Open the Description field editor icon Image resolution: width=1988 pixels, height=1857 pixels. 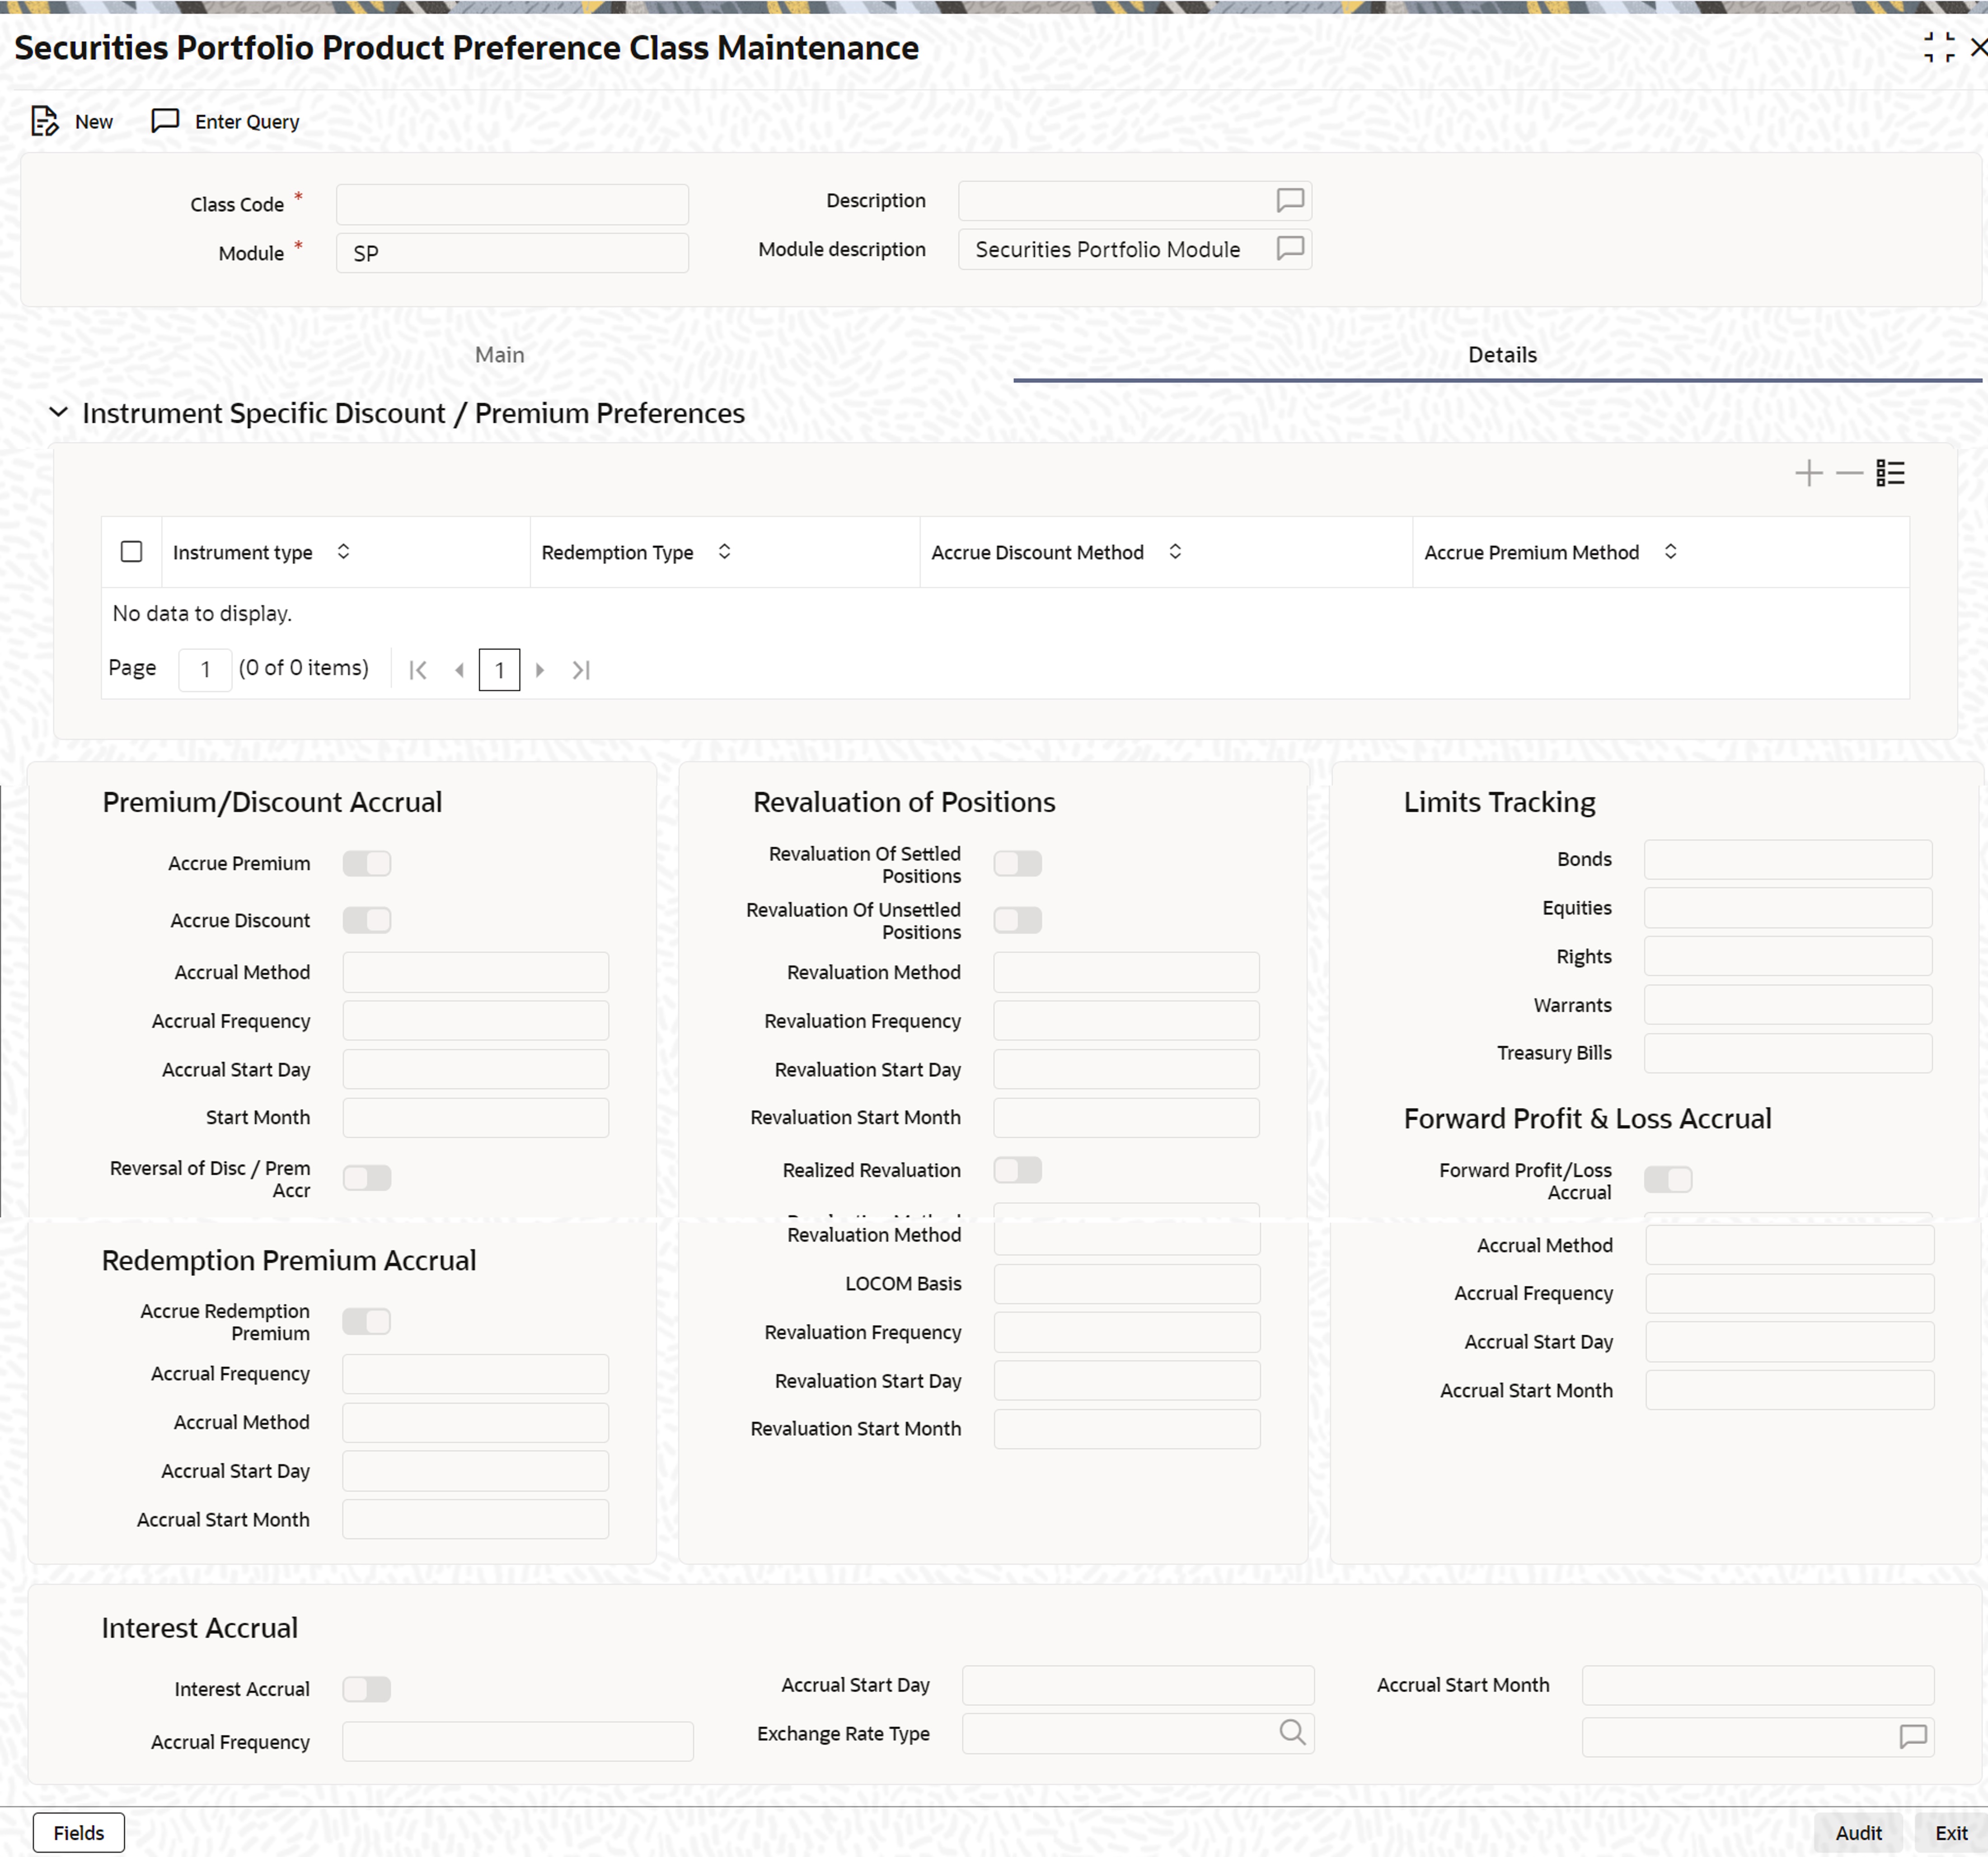pyautogui.click(x=1290, y=200)
